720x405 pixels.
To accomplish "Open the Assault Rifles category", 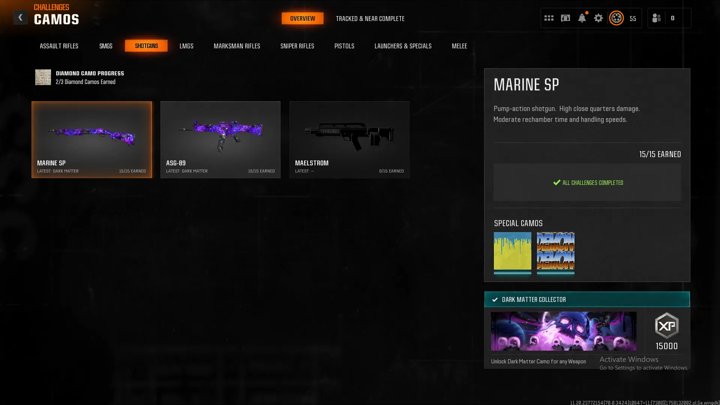I will coord(59,46).
